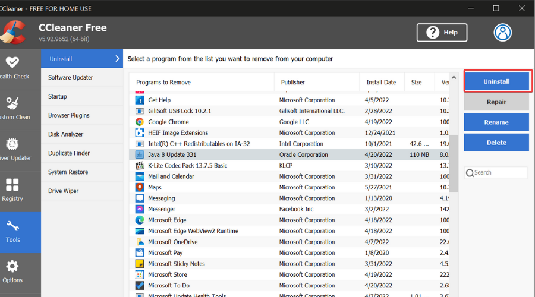Viewport: 535px width, 297px height.
Task: Click the Microsoft Edge icon
Action: (x=140, y=220)
